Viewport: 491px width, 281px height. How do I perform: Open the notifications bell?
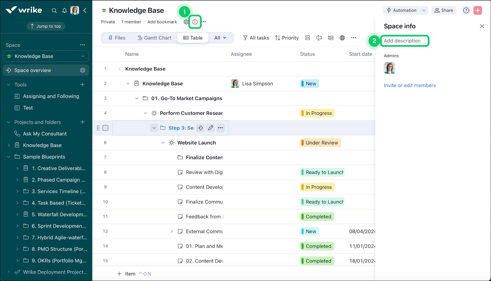tap(65, 11)
